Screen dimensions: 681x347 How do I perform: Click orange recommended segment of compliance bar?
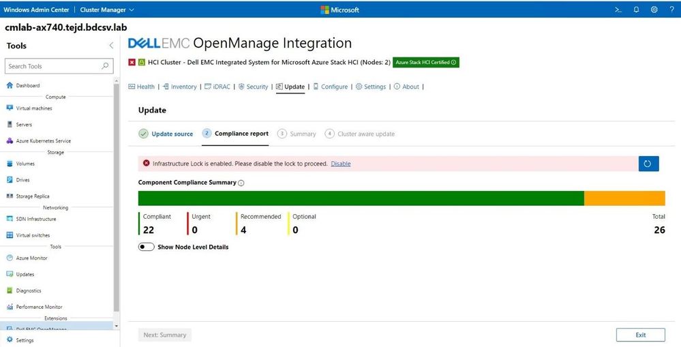[624, 198]
